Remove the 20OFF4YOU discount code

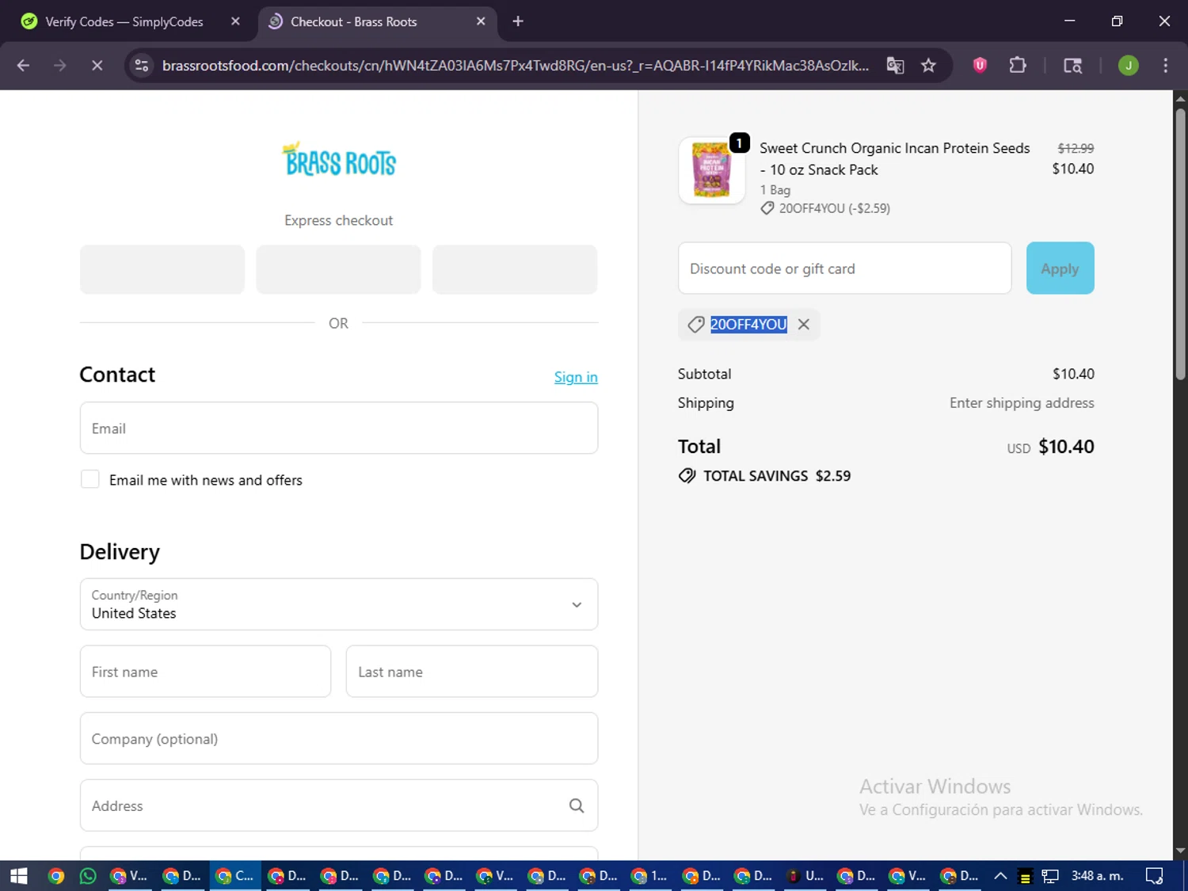804,324
